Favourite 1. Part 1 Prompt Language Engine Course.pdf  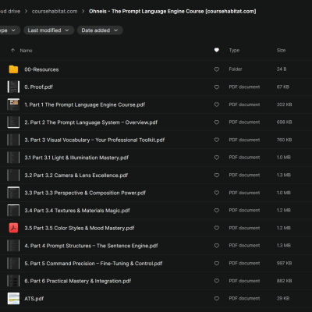[217, 105]
